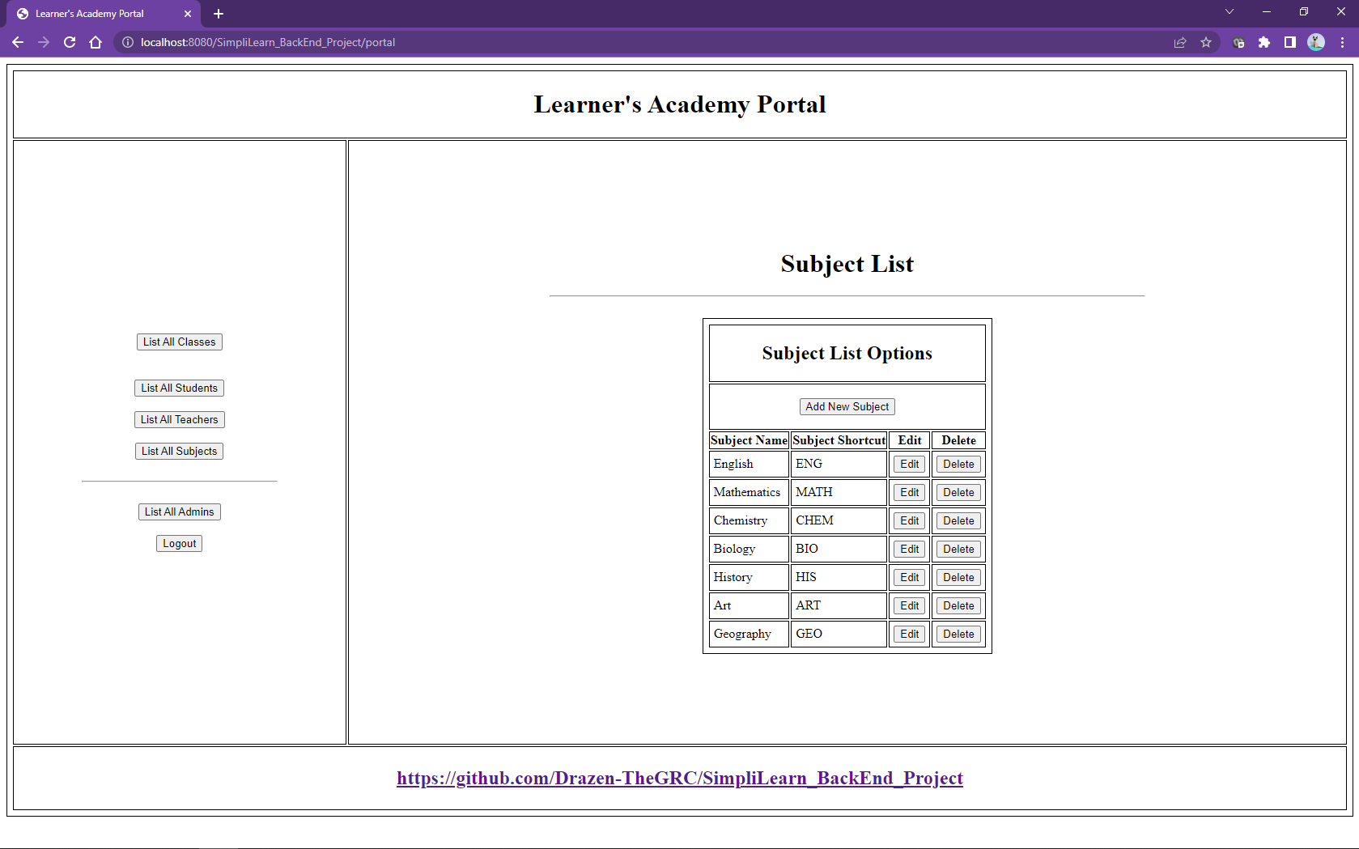Delete the Geography subject
The height and width of the screenshot is (849, 1359).
(959, 635)
